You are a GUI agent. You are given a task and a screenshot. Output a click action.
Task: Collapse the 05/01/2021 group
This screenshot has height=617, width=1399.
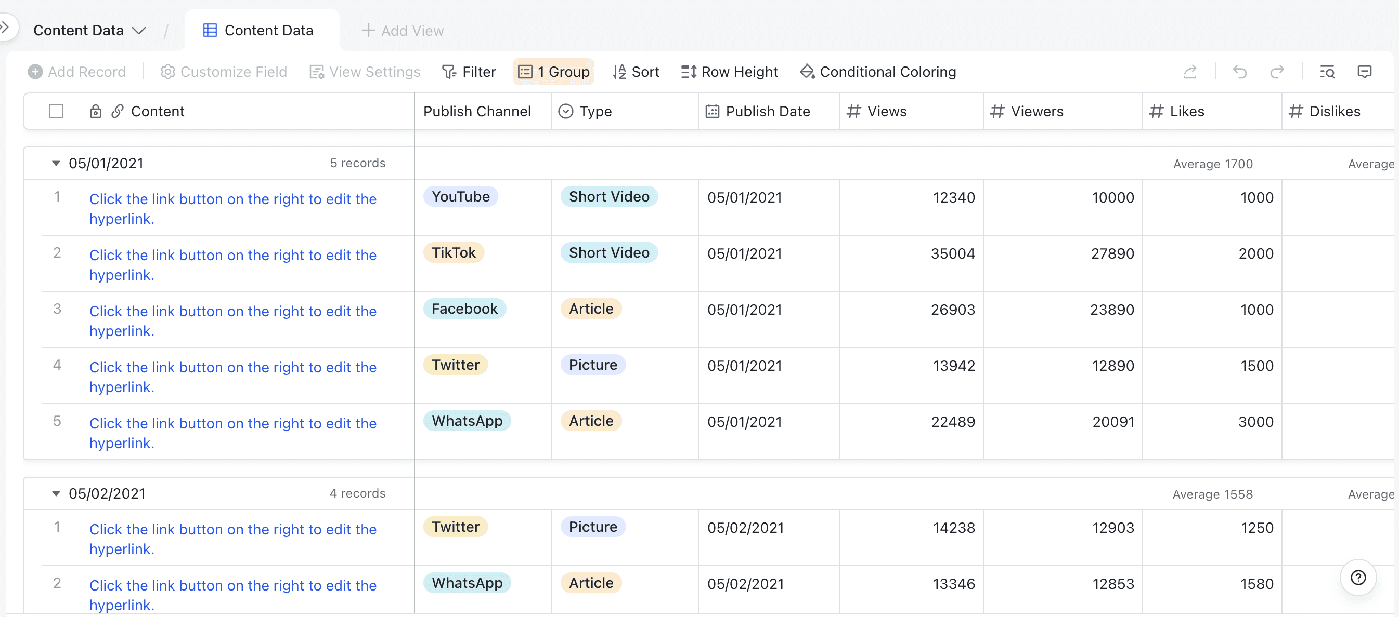[x=56, y=163]
